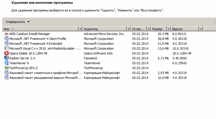The image size is (216, 119).
Task: Open the Упорядочить dropdown menu
Action: tap(17, 22)
